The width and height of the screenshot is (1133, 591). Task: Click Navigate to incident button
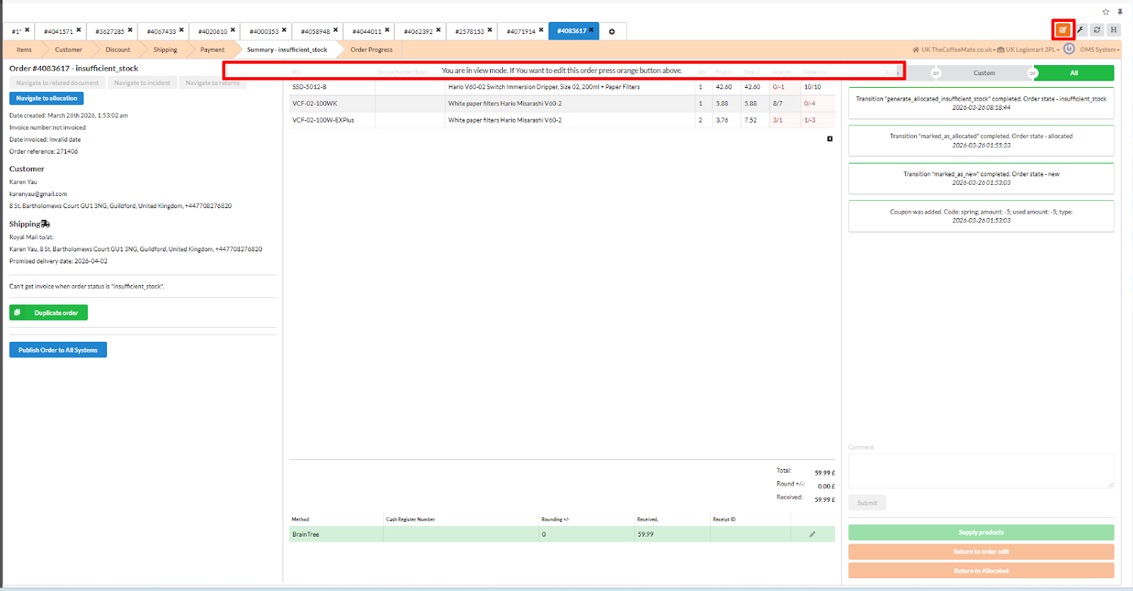[142, 83]
